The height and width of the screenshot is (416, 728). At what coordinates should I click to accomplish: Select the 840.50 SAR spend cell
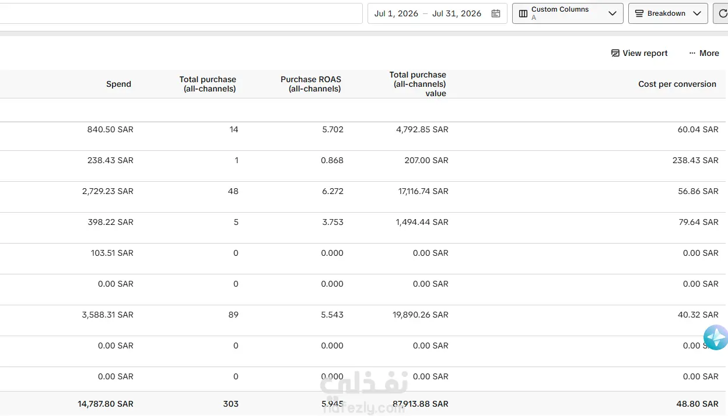[x=110, y=129]
